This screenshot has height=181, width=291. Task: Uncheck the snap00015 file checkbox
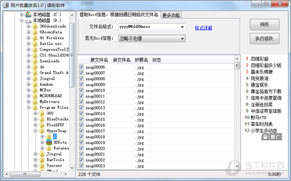click(81, 119)
